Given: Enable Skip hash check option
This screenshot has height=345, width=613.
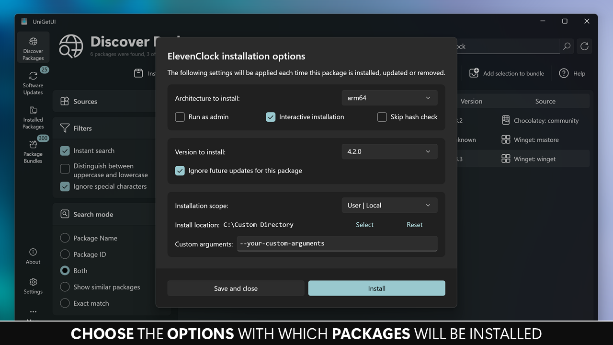Looking at the screenshot, I should [382, 117].
